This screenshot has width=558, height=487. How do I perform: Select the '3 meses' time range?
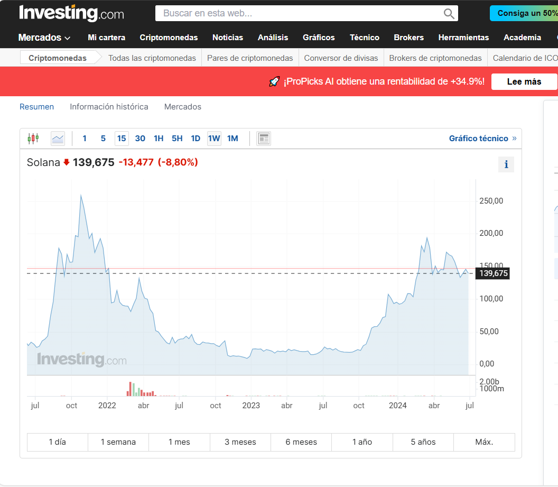pos(240,442)
